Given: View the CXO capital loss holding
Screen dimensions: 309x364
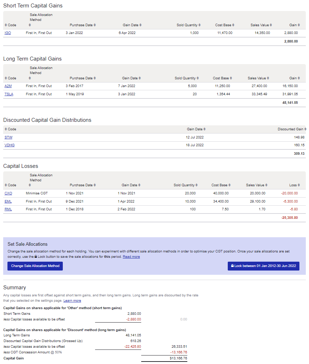Looking at the screenshot, I should point(8,193).
